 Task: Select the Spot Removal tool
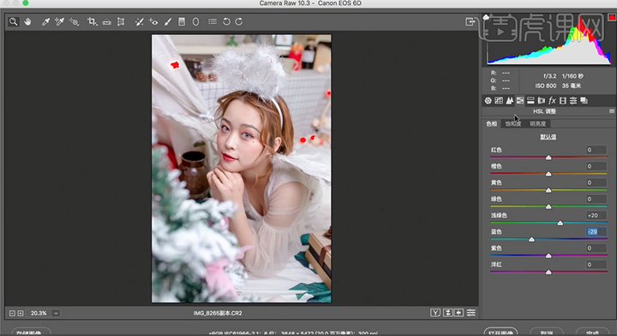pyautogui.click(x=139, y=21)
